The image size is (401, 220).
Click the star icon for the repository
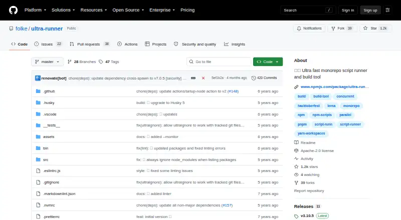click(x=365, y=28)
